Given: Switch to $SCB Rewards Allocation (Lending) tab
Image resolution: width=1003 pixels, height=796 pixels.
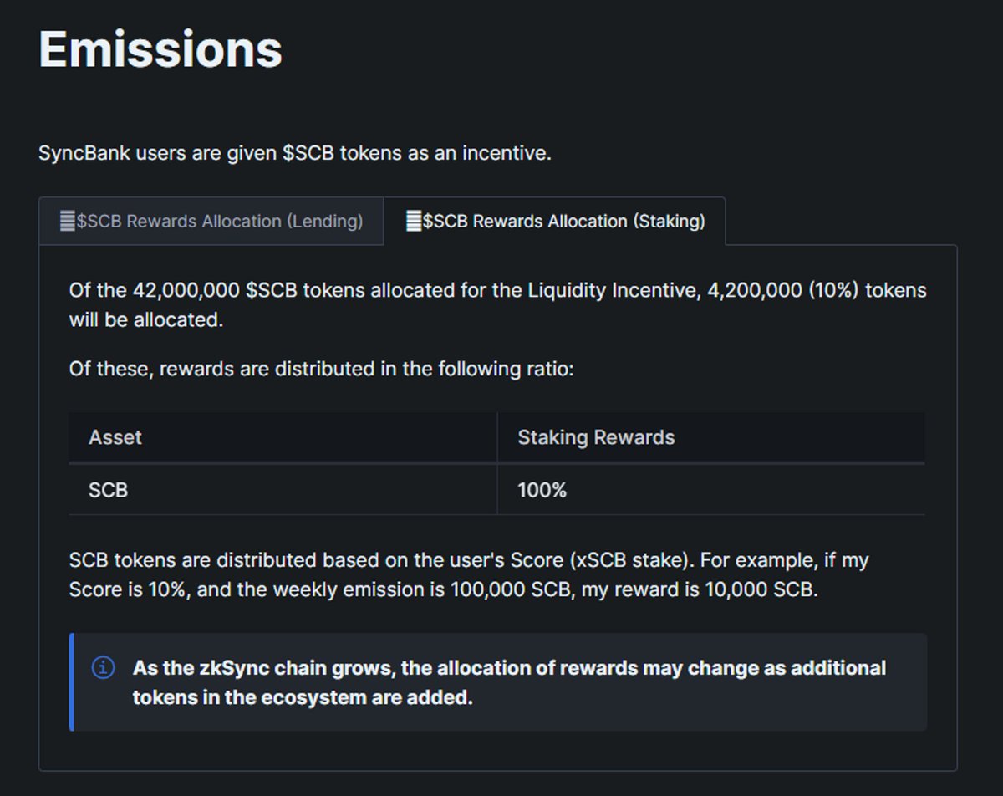Looking at the screenshot, I should (x=211, y=222).
